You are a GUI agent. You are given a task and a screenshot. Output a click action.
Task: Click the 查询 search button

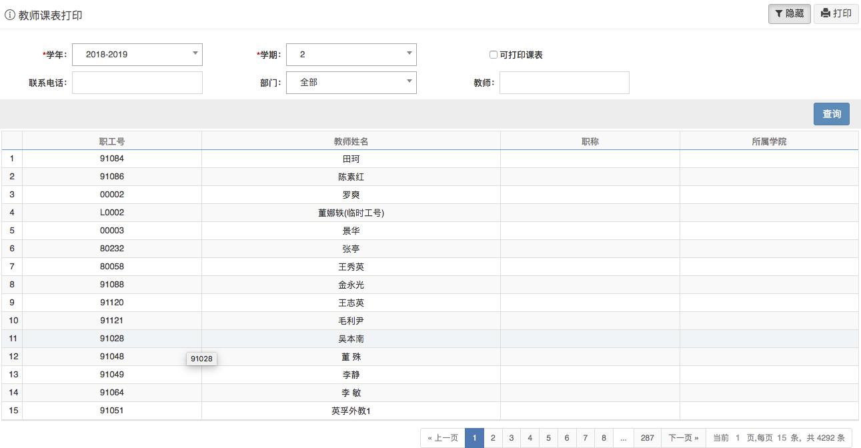831,113
